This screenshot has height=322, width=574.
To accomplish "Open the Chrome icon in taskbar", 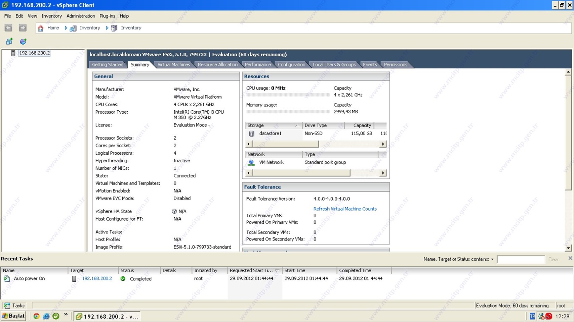I will point(36,316).
